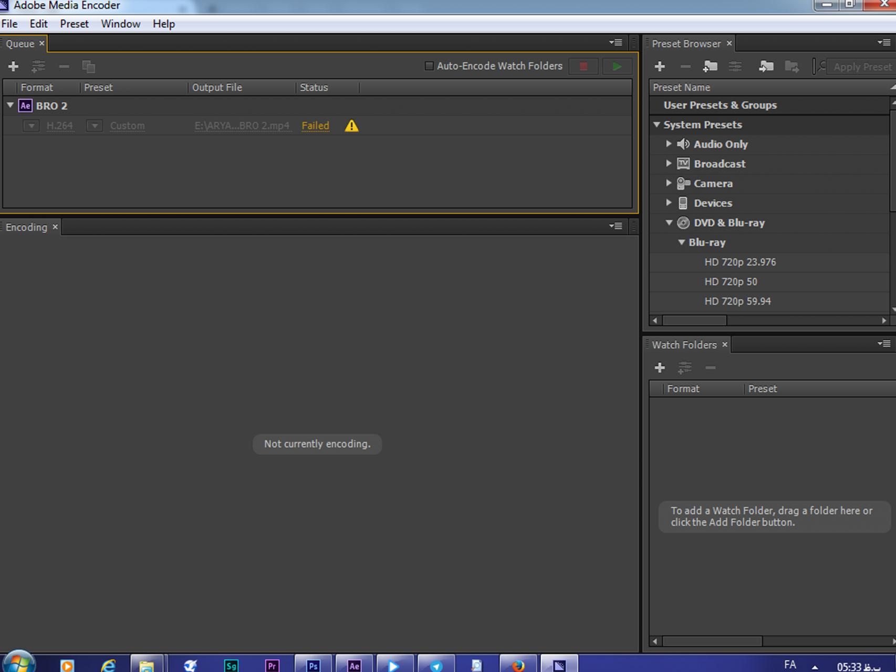Create a new preset group folder
Screen dimensions: 896x672
[x=710, y=66]
